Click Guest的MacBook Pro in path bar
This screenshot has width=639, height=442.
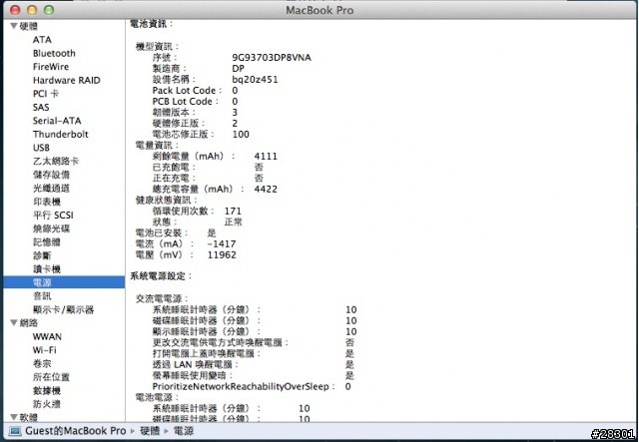(x=76, y=431)
